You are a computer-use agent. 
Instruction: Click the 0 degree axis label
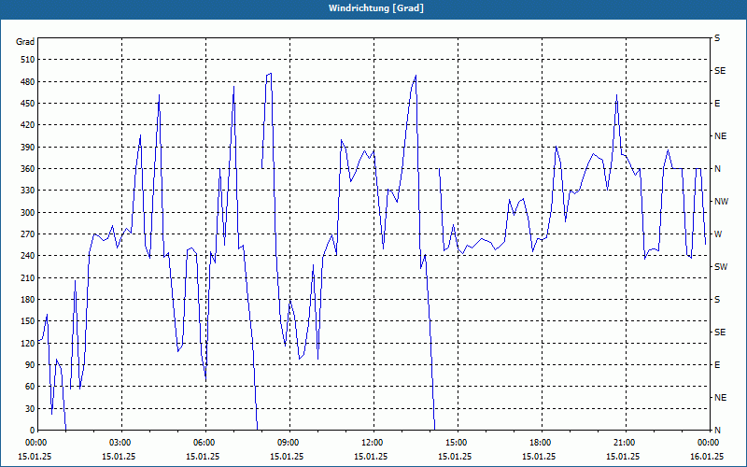(33, 431)
